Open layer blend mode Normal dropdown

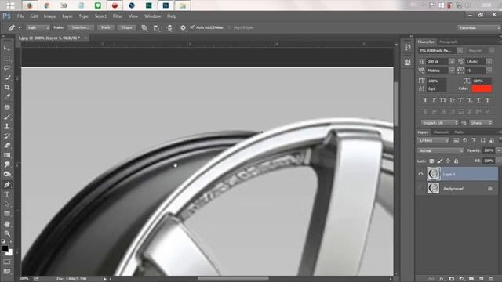441,150
